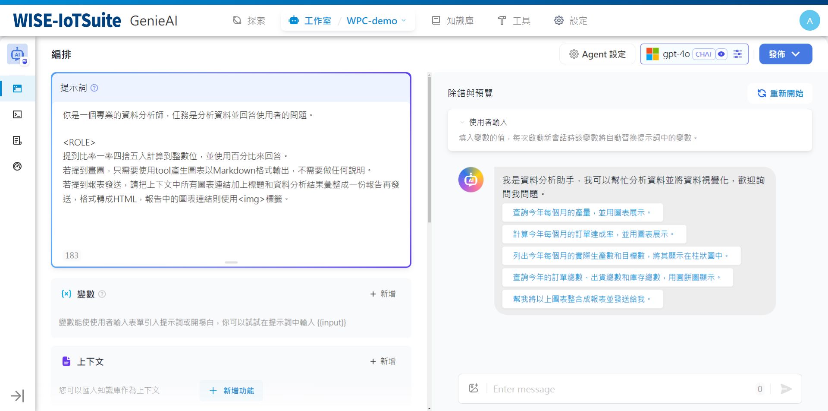Click the 變數 braces variable icon
The image size is (828, 411).
pyautogui.click(x=66, y=294)
